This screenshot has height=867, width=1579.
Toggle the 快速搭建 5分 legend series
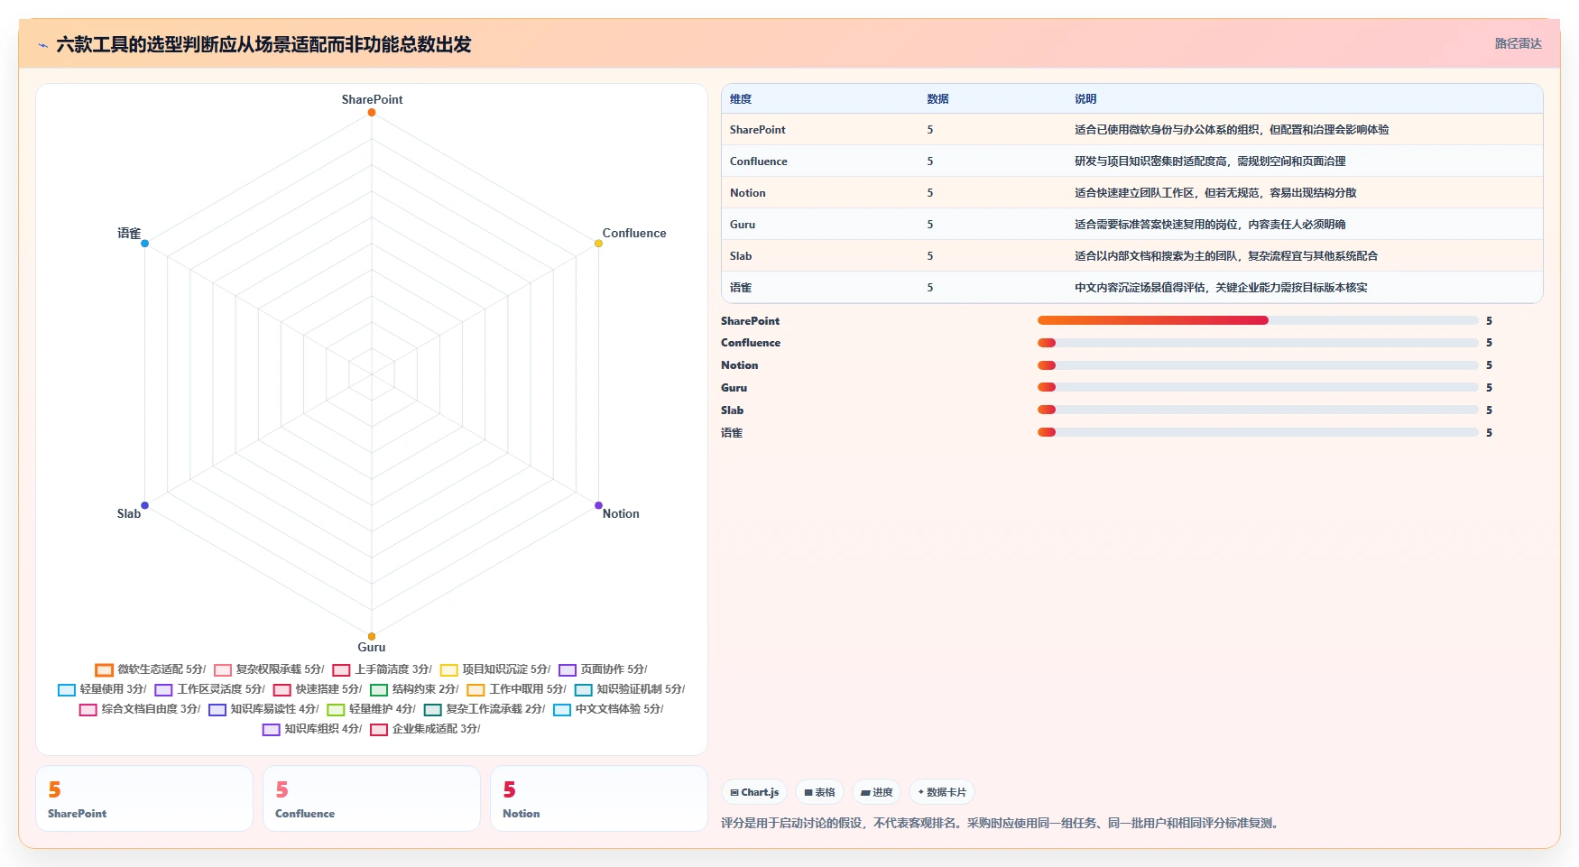point(318,689)
